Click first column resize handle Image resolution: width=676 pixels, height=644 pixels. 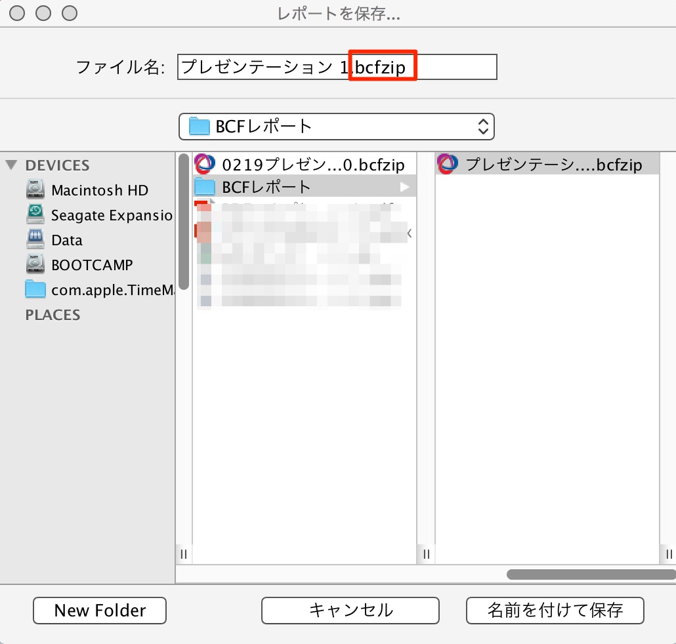pos(184,554)
